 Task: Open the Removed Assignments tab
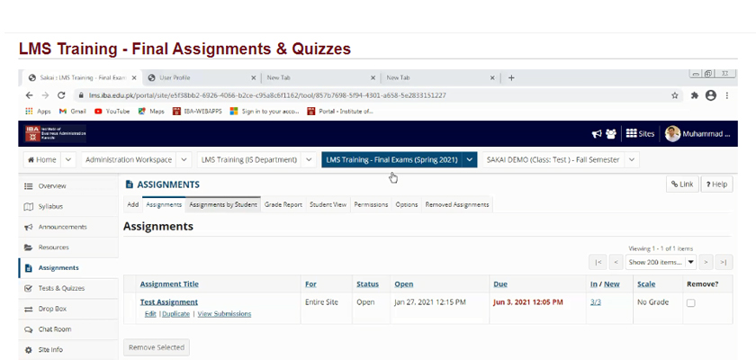[x=457, y=204]
